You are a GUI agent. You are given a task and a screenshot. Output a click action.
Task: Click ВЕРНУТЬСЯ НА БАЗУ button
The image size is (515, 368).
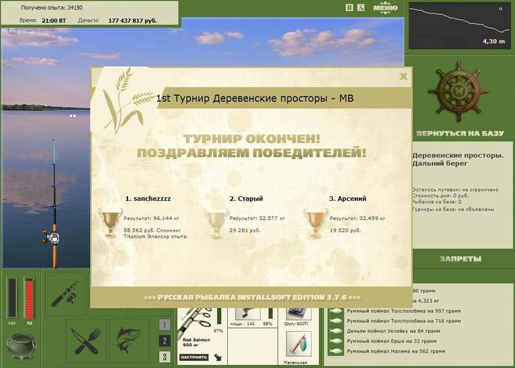[460, 133]
